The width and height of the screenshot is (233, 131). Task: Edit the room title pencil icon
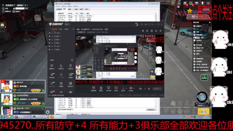click(x=84, y=32)
